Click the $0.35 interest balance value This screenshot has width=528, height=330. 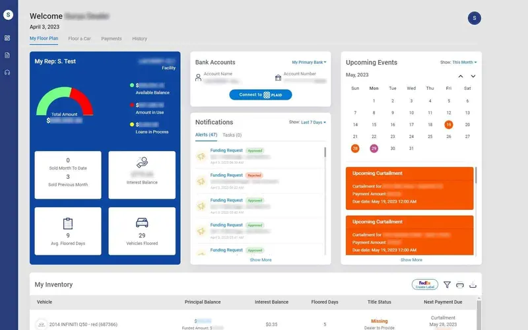pos(271,324)
